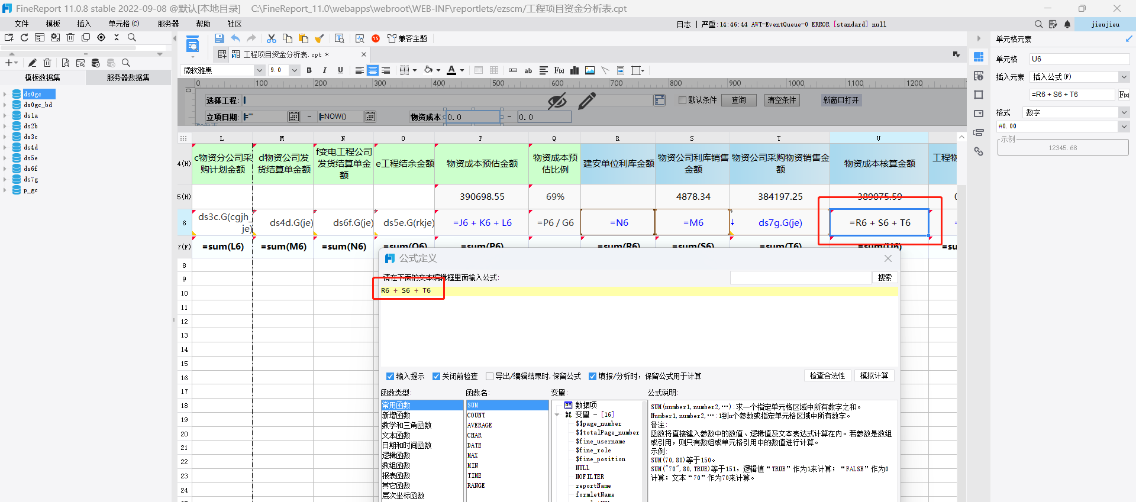Open the cell element panel icon

point(979,57)
